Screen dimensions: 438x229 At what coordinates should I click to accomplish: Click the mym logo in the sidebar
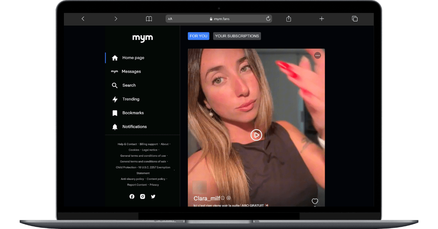tap(143, 38)
